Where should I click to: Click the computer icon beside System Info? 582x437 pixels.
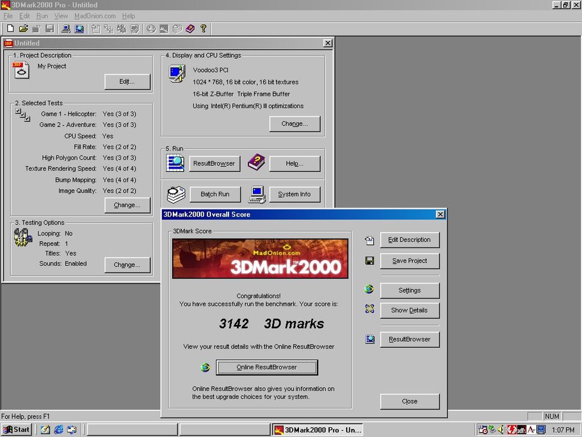pyautogui.click(x=257, y=194)
